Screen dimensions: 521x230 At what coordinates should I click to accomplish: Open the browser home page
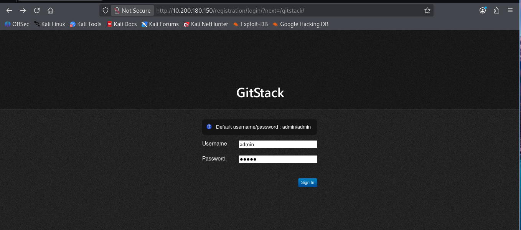(x=50, y=10)
